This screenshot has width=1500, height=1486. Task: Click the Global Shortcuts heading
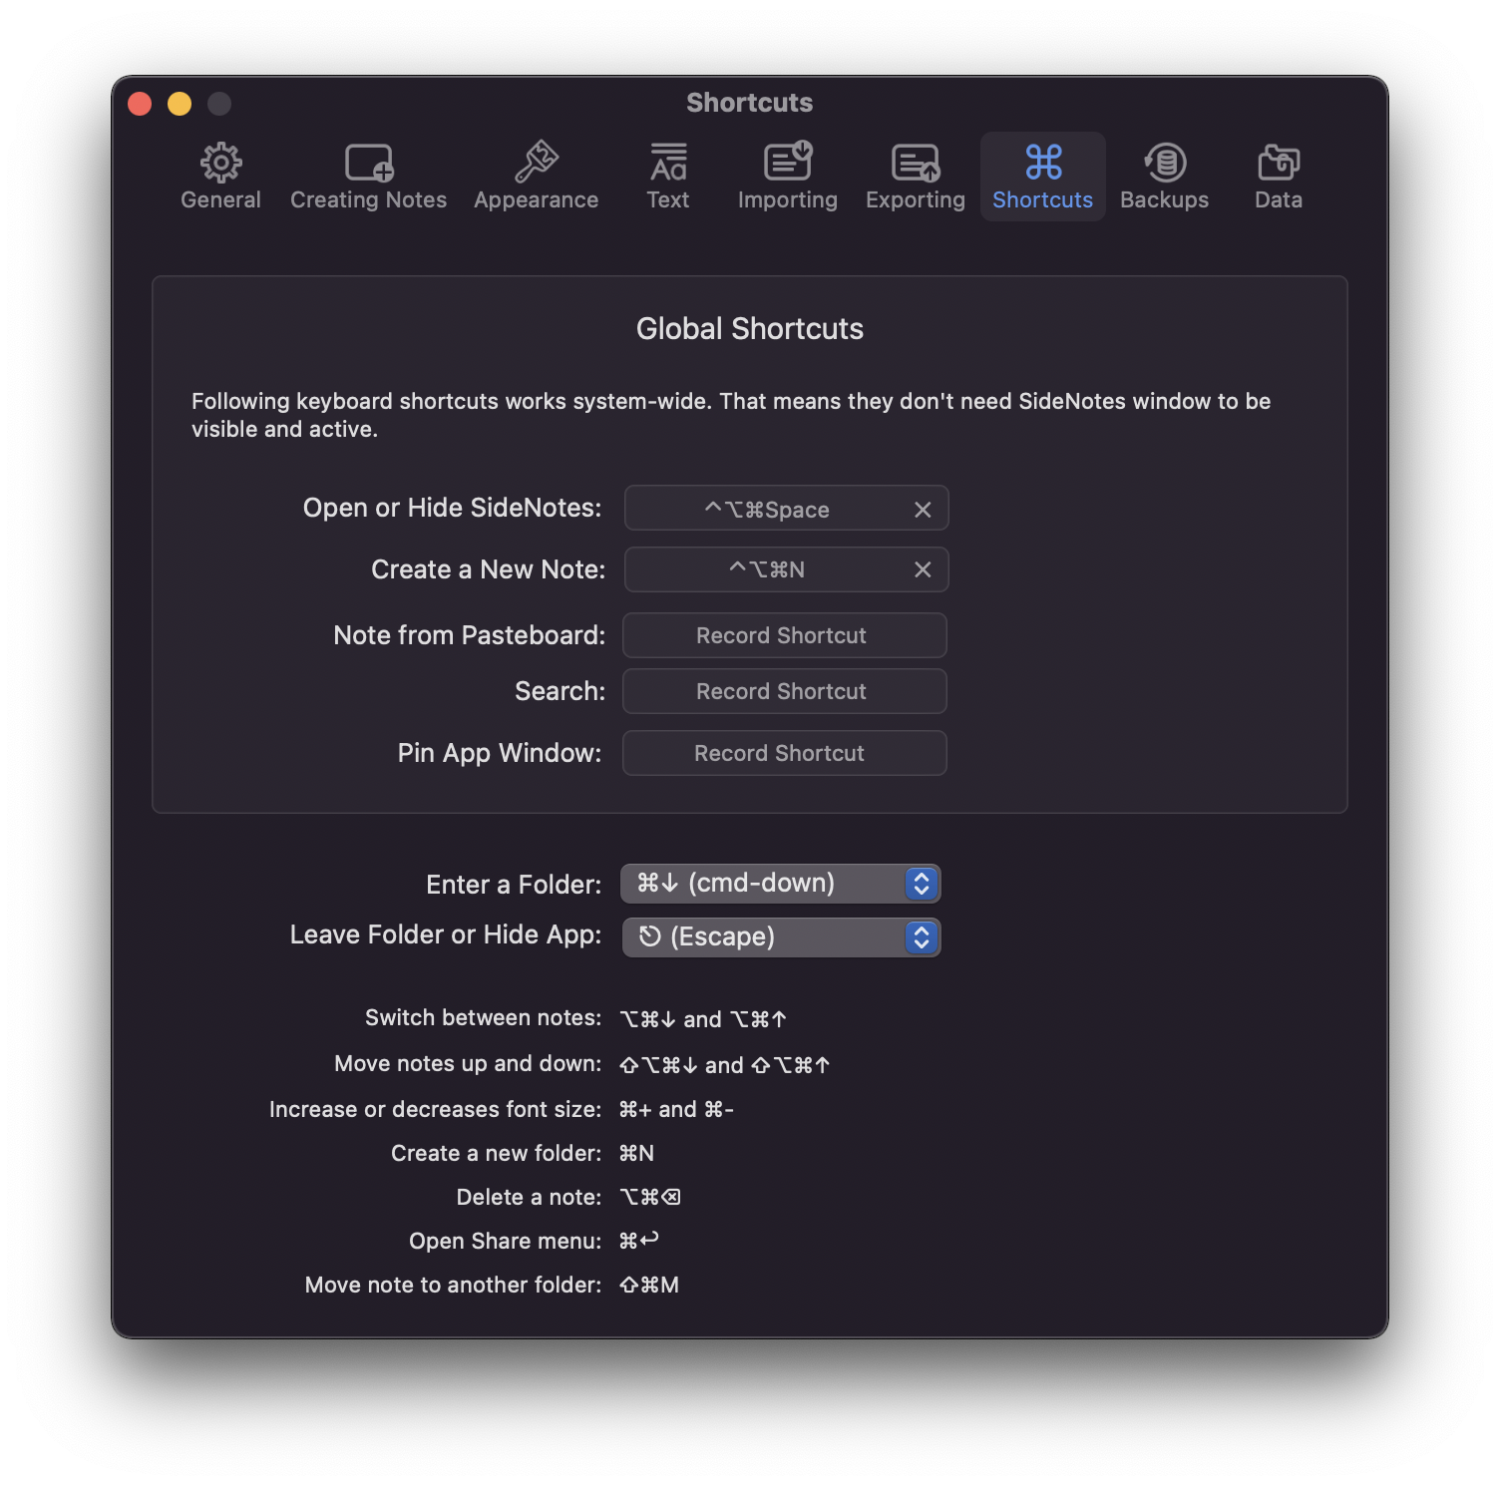[x=750, y=329]
